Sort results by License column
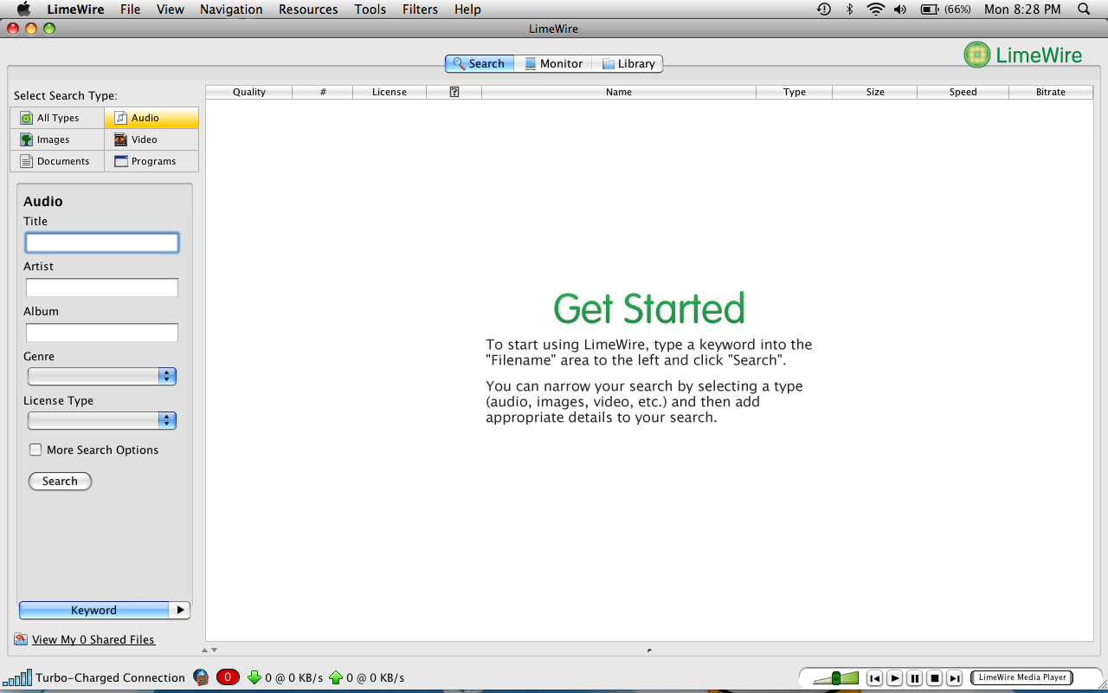Image resolution: width=1108 pixels, height=693 pixels. (x=390, y=92)
